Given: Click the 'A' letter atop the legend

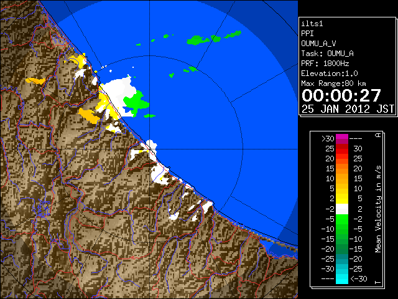Looking at the screenshot, I should click(x=378, y=135).
